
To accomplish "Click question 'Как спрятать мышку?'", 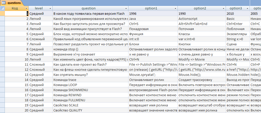I will coord(91,75).
